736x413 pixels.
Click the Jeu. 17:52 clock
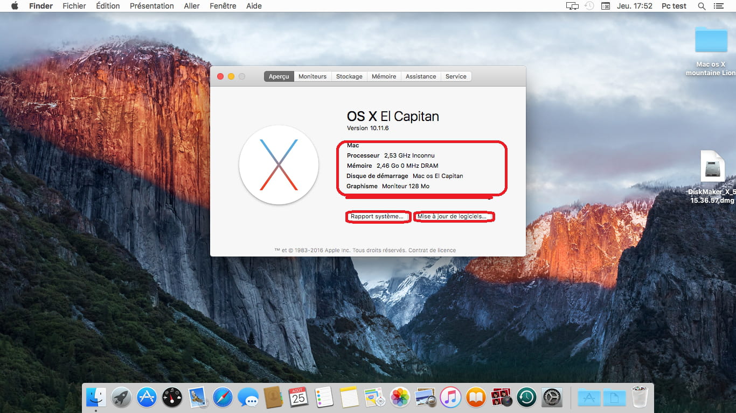point(635,6)
